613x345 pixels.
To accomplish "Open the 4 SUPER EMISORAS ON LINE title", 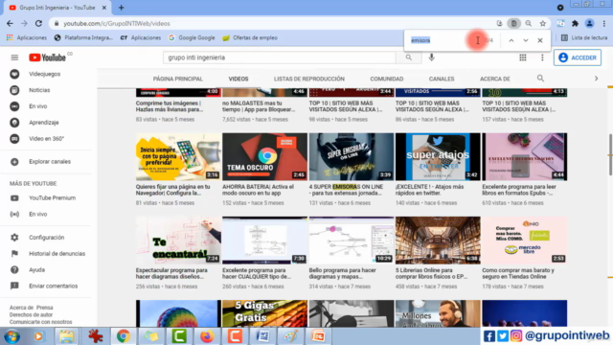I will coord(346,190).
